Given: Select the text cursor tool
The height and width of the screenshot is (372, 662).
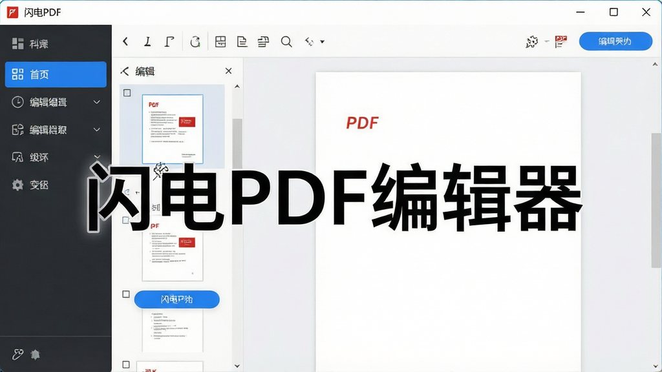Looking at the screenshot, I should tap(147, 41).
